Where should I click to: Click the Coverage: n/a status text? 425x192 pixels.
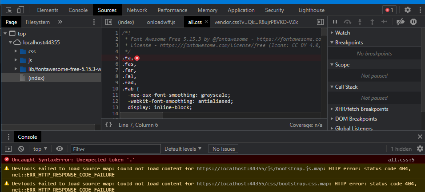point(306,125)
